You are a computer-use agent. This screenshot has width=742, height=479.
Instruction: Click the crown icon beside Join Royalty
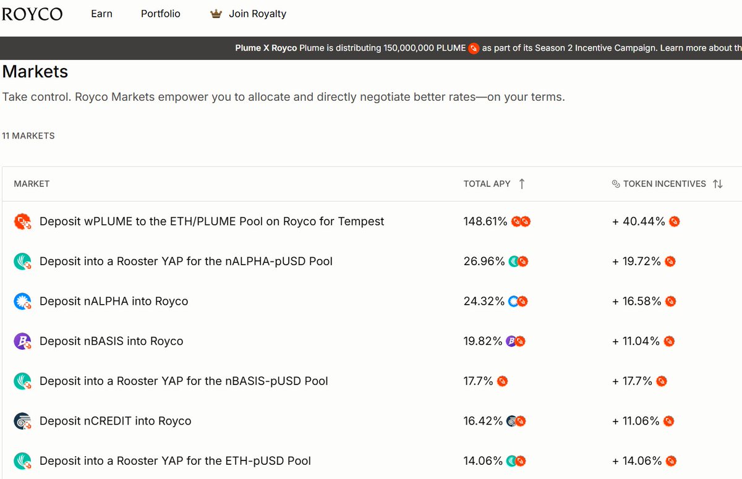215,13
